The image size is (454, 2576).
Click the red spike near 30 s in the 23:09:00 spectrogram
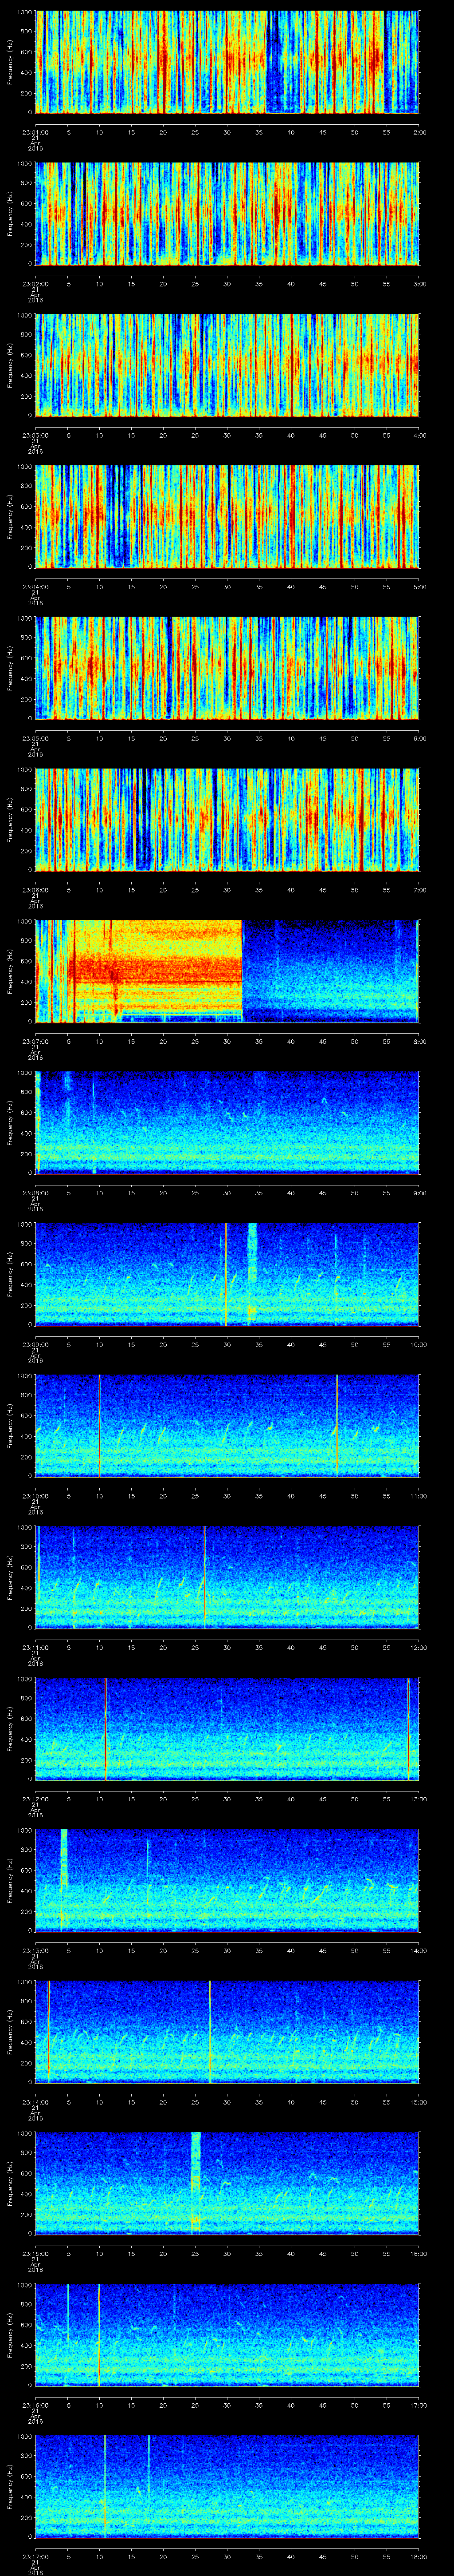pos(227,1274)
